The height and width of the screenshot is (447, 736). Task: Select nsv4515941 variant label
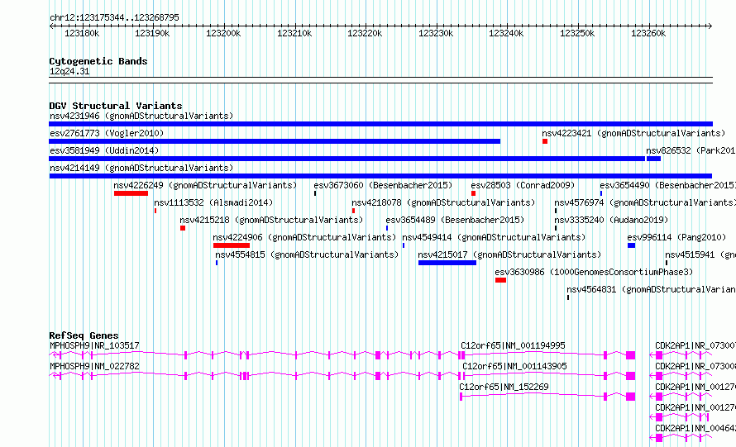tap(700, 254)
